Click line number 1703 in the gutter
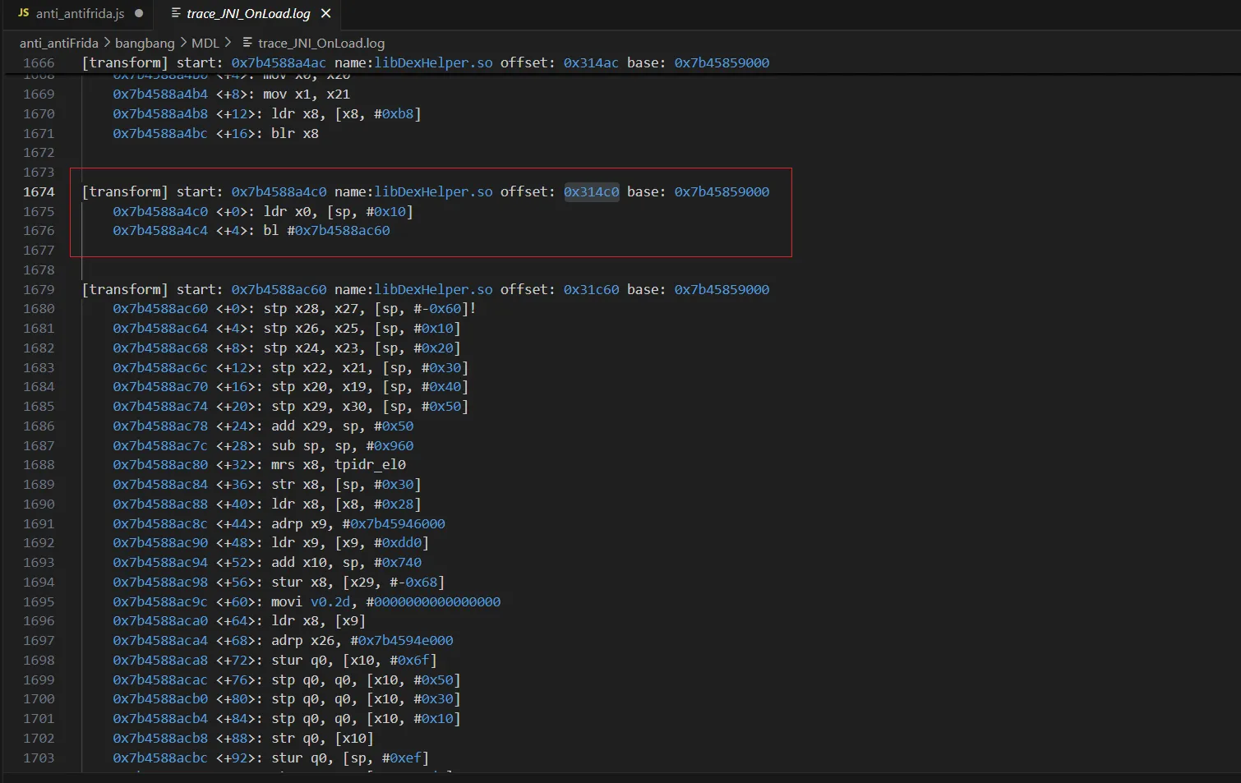Image resolution: width=1241 pixels, height=783 pixels. click(x=39, y=758)
